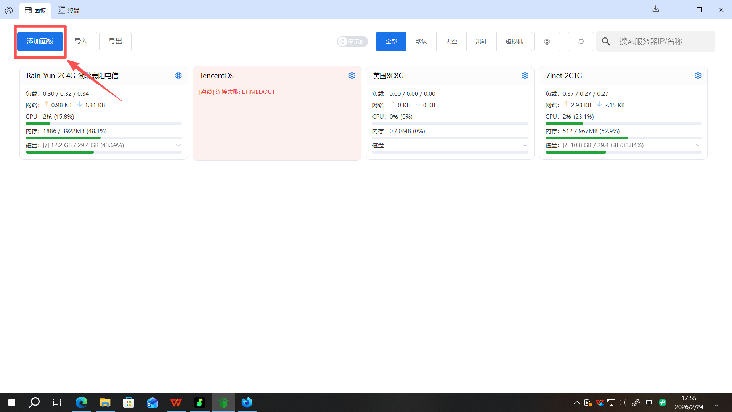The image size is (732, 412).
Task: Expand disk details on 7inet-2C1G card
Action: [x=698, y=145]
